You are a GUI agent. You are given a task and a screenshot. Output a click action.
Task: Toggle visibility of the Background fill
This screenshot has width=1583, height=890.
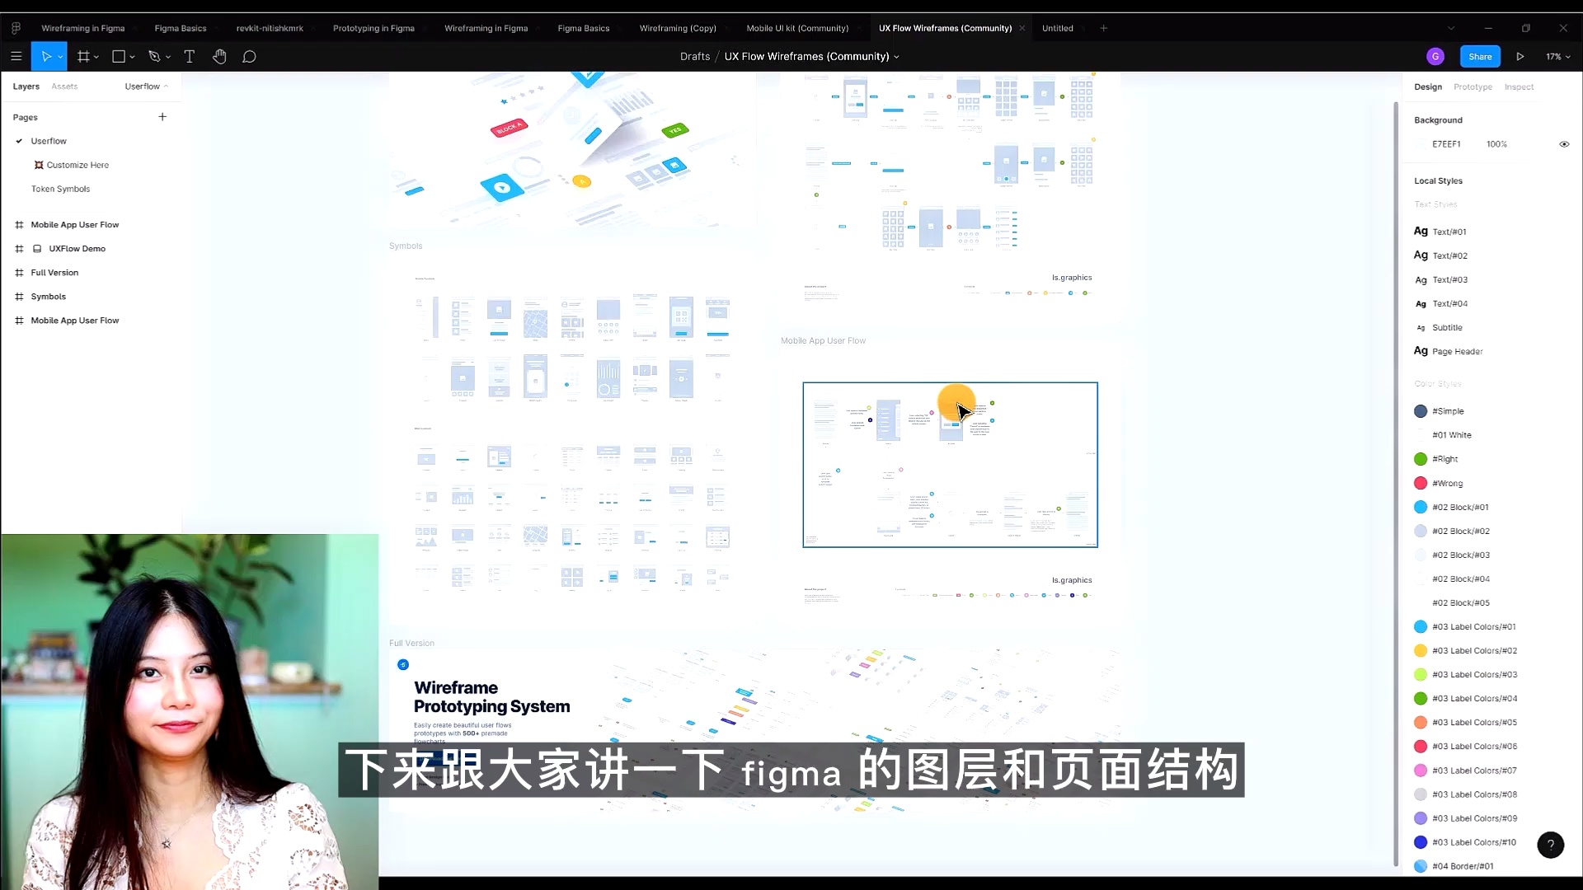[x=1564, y=143]
